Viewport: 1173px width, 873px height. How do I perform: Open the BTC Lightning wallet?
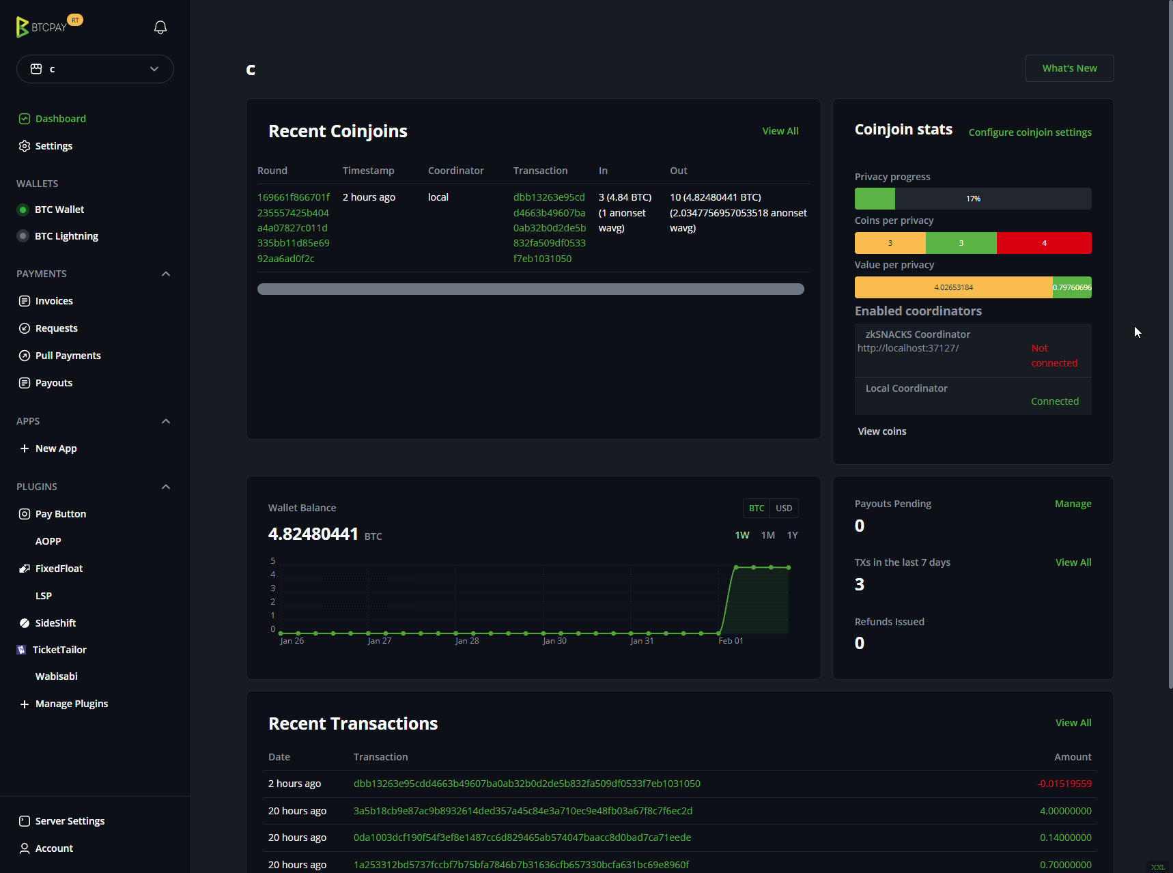point(66,236)
